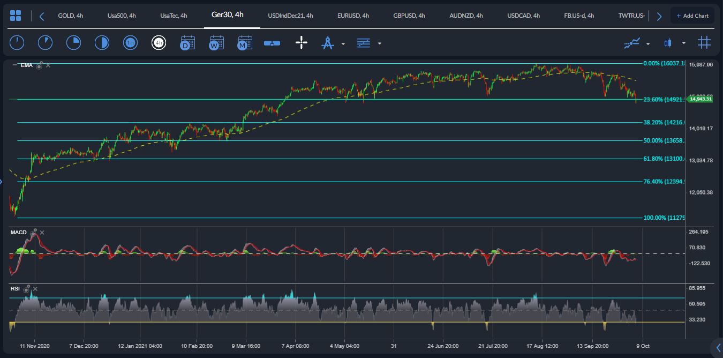723x358 pixels.
Task: Expand the drawing tools compass dropdown
Action: 343,43
